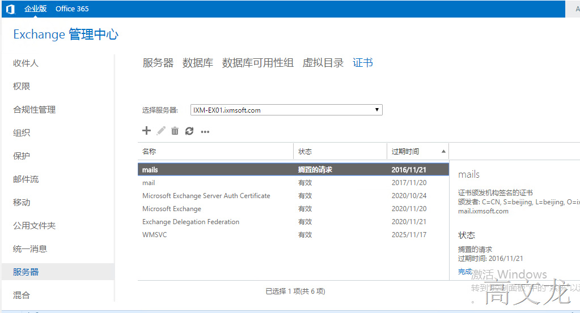Go to 混合 in the sidebar
Screen dimensions: 580x313
click(22, 295)
